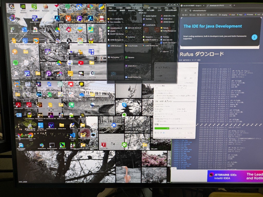
Task: Open X desktop shortcut
Action: [69, 41]
